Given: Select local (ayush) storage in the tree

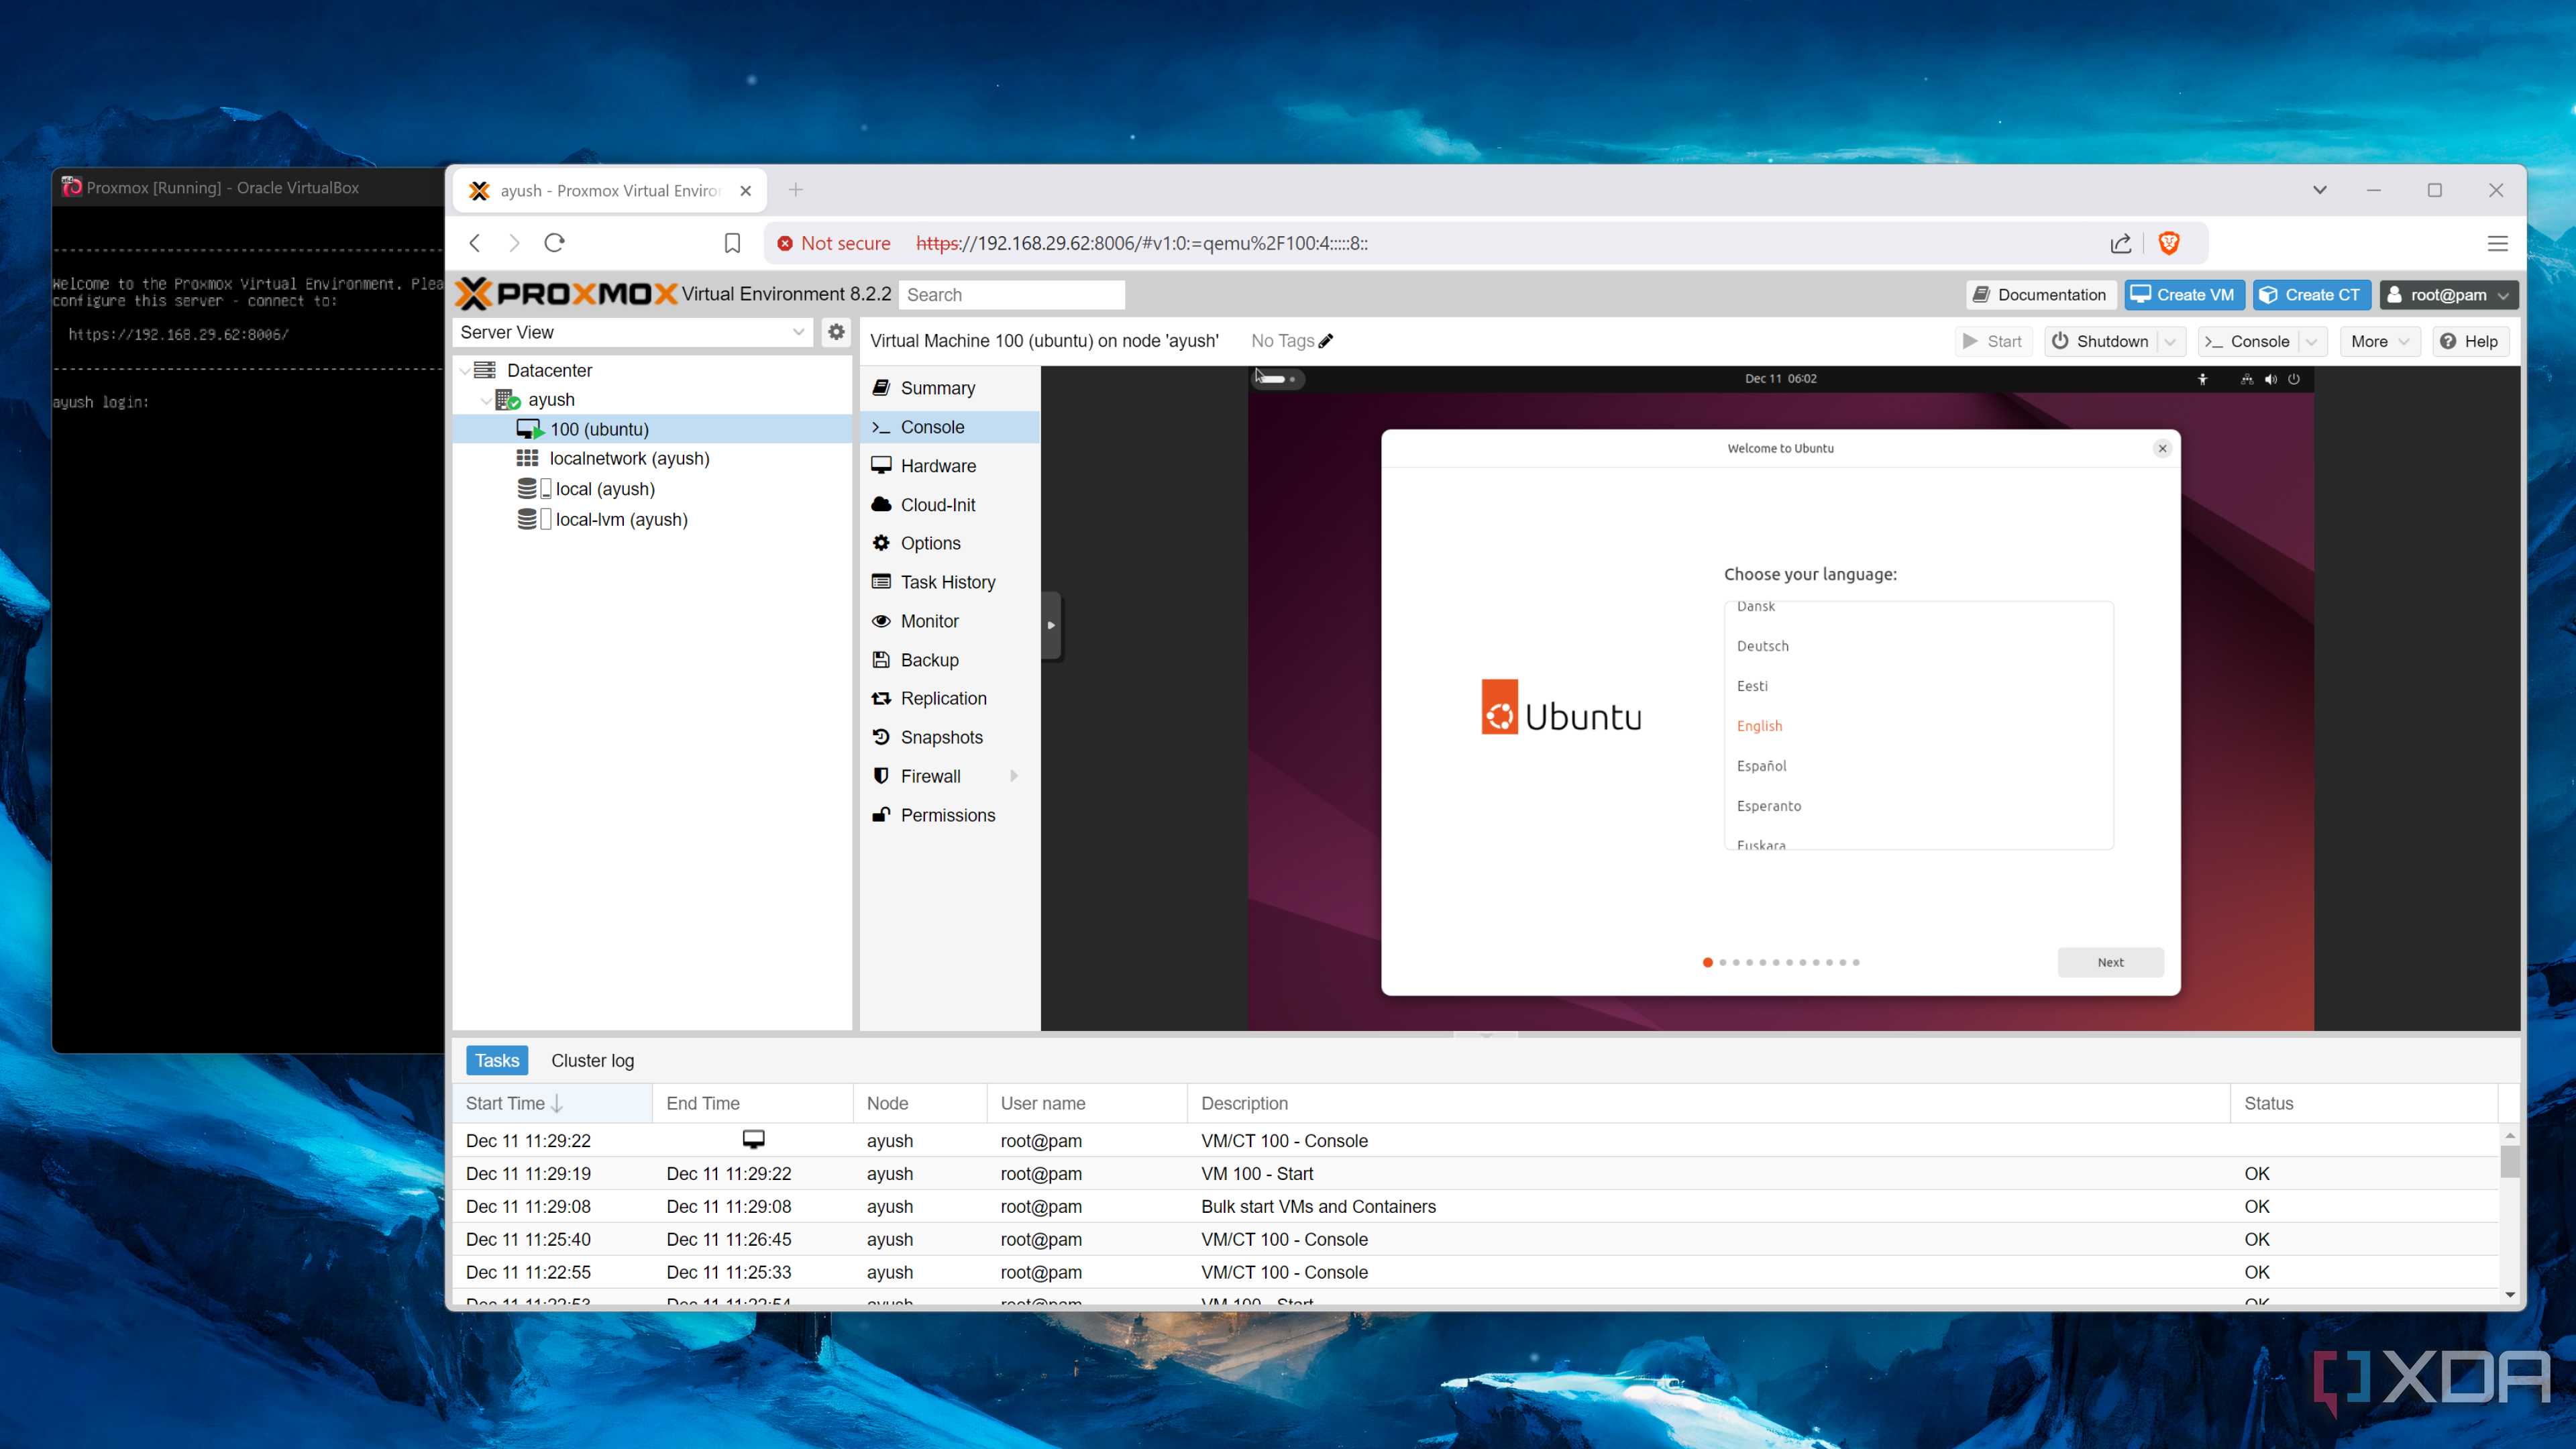Looking at the screenshot, I should pos(604,489).
